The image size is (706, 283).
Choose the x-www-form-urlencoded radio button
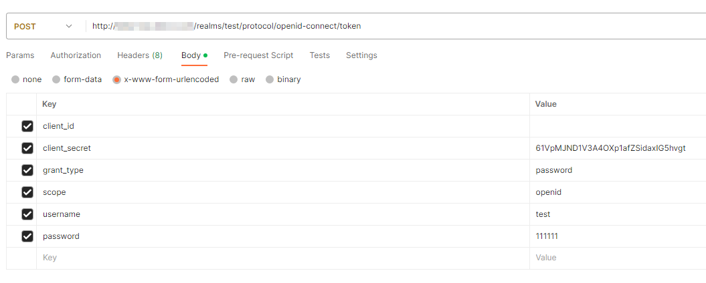[x=116, y=79]
